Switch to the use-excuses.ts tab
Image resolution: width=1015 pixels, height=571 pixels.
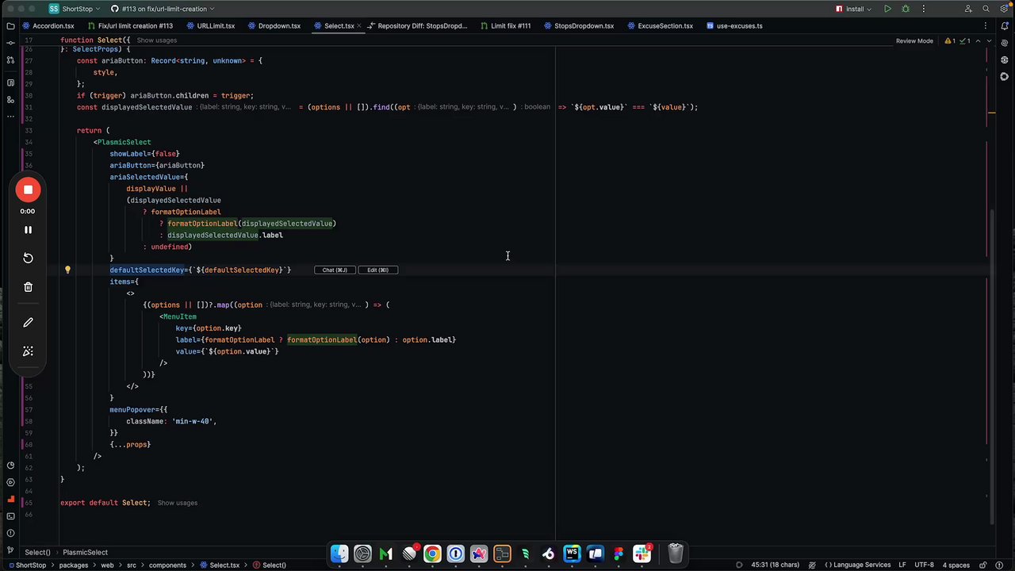pos(734,25)
